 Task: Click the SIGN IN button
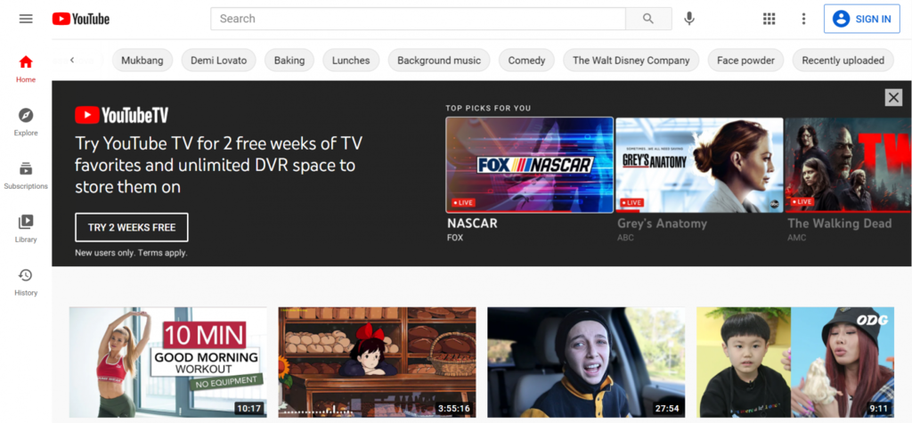[861, 19]
